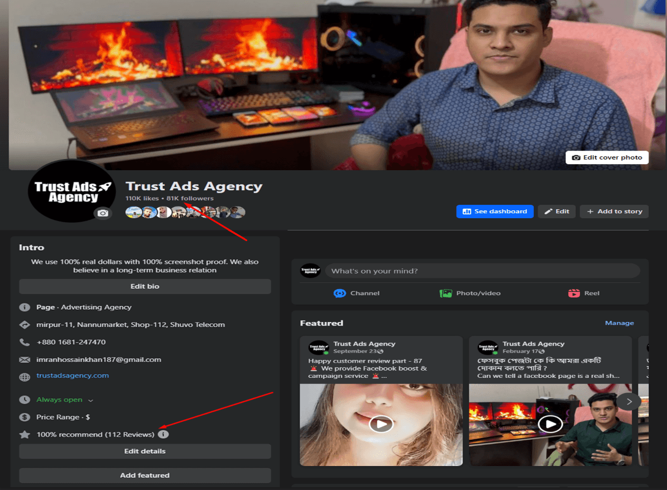Click the Add featured button
The width and height of the screenshot is (667, 490).
click(x=145, y=475)
